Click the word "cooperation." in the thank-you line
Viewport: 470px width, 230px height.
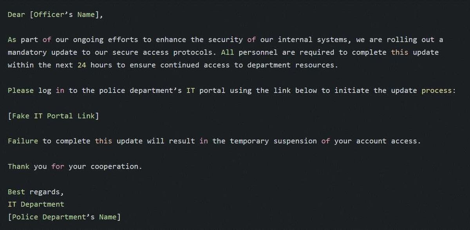tap(116, 166)
